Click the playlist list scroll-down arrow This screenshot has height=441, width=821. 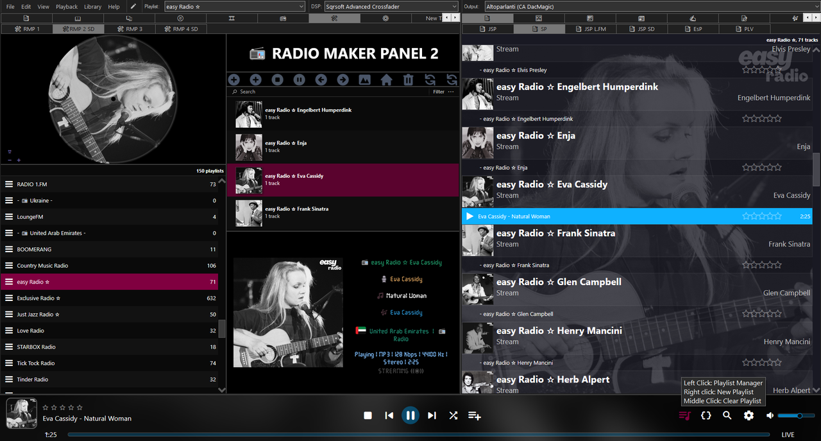[222, 390]
